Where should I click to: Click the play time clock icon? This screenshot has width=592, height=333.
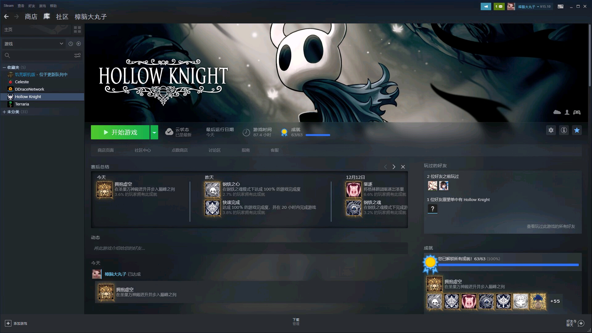(x=246, y=132)
